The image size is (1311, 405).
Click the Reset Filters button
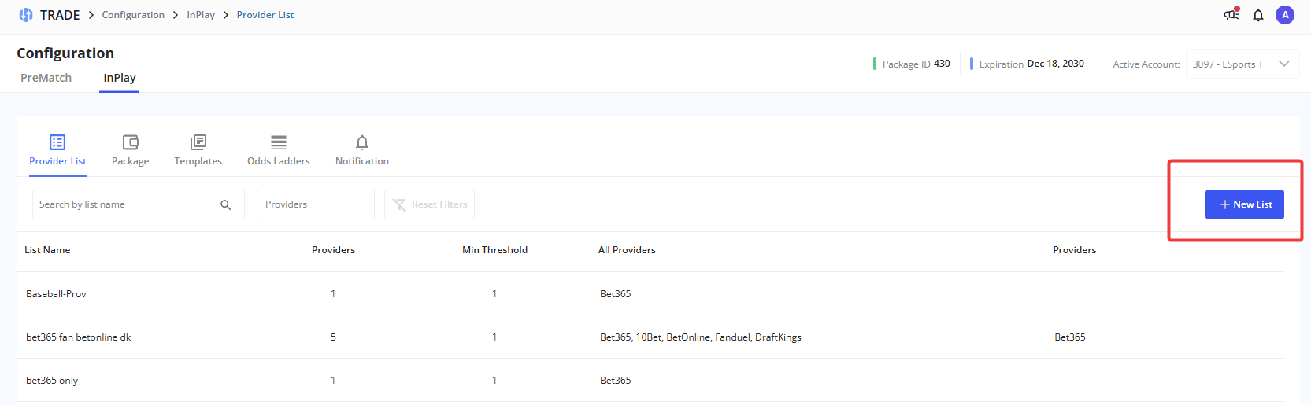tap(429, 204)
